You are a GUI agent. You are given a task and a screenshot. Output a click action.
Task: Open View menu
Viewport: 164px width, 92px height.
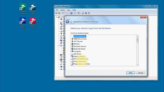69,10
